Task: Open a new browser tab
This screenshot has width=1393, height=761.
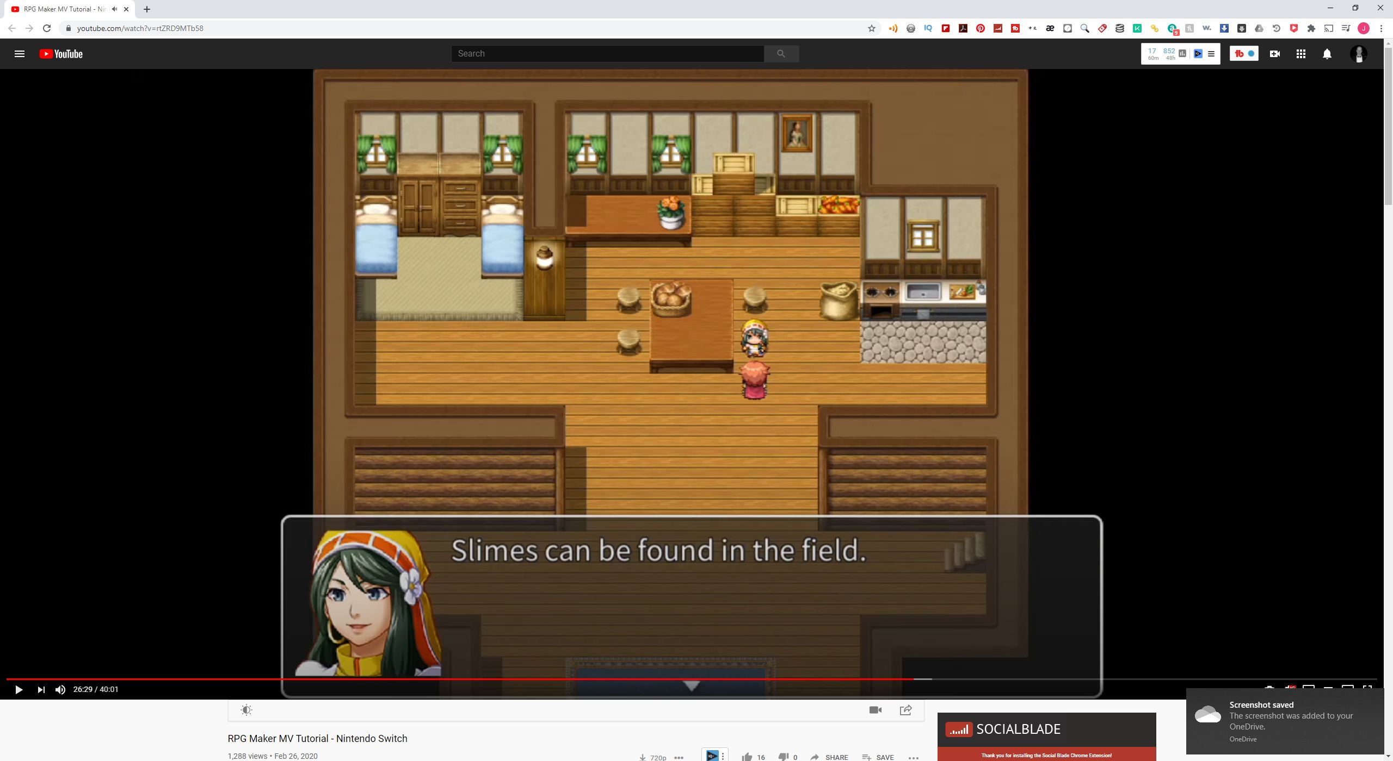Action: (x=147, y=9)
